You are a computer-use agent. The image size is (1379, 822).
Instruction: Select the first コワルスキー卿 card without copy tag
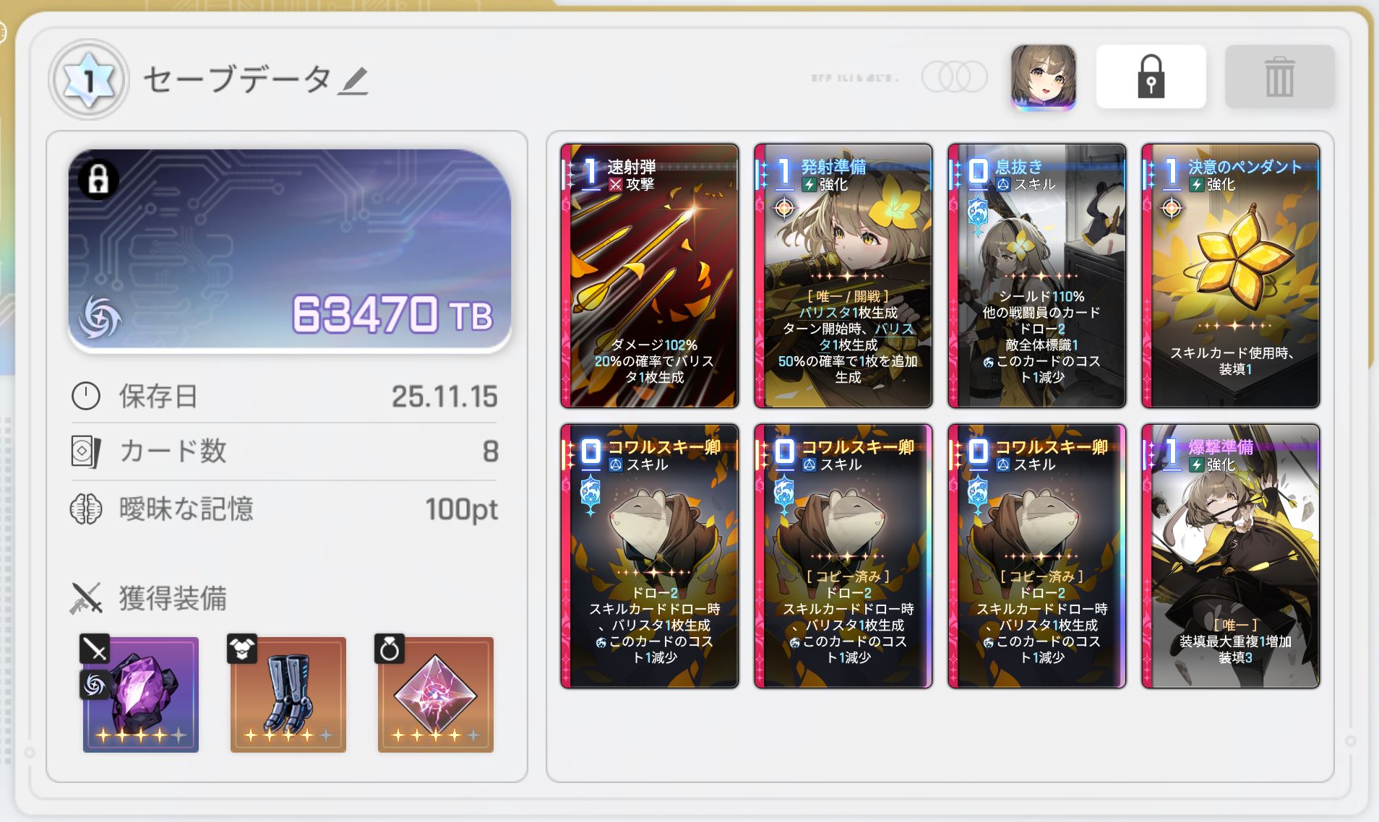[x=650, y=556]
